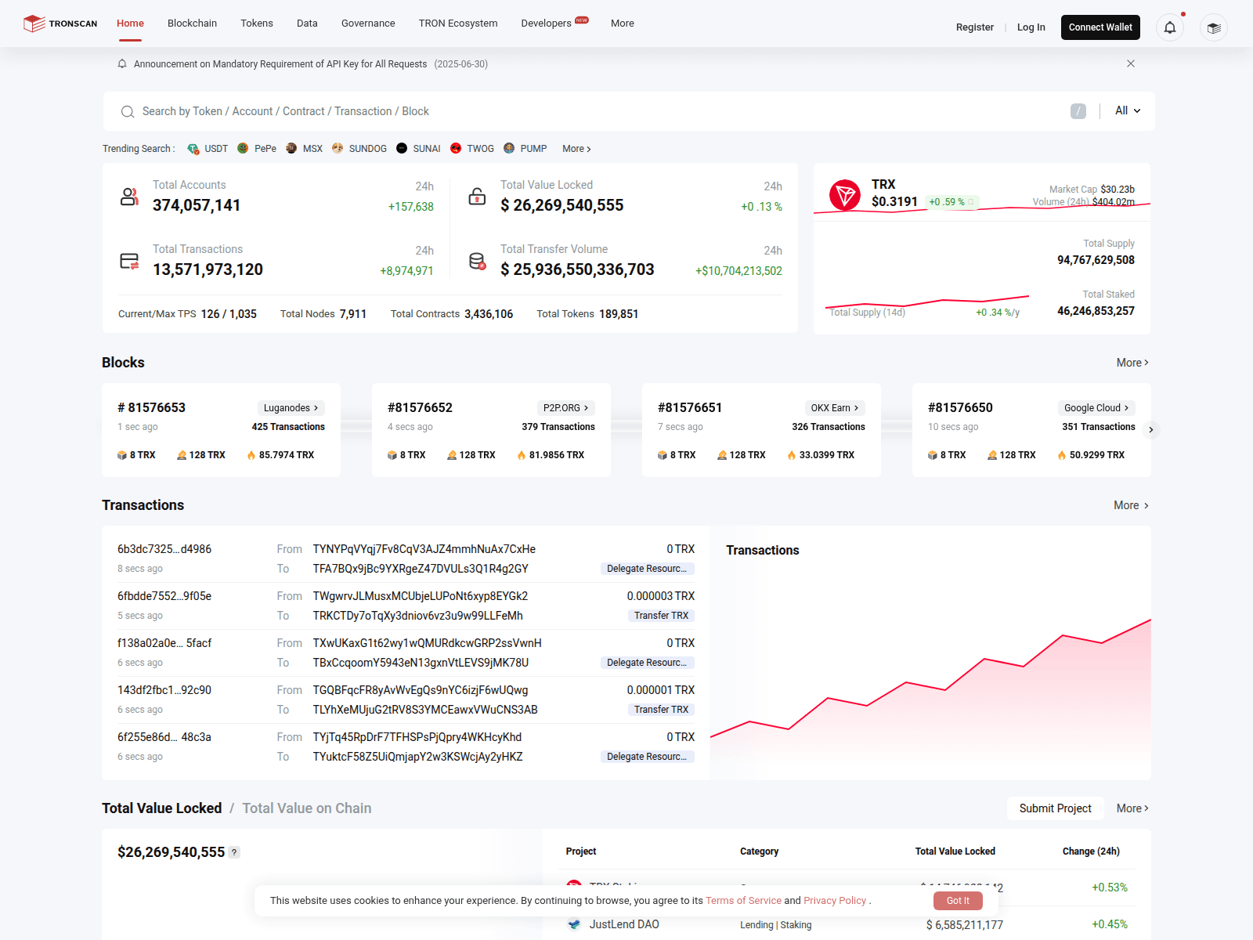Accept cookies with Got It button
Viewport: 1253px width, 940px height.
[957, 901]
